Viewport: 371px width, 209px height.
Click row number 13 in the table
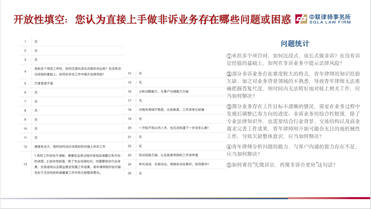point(25,164)
